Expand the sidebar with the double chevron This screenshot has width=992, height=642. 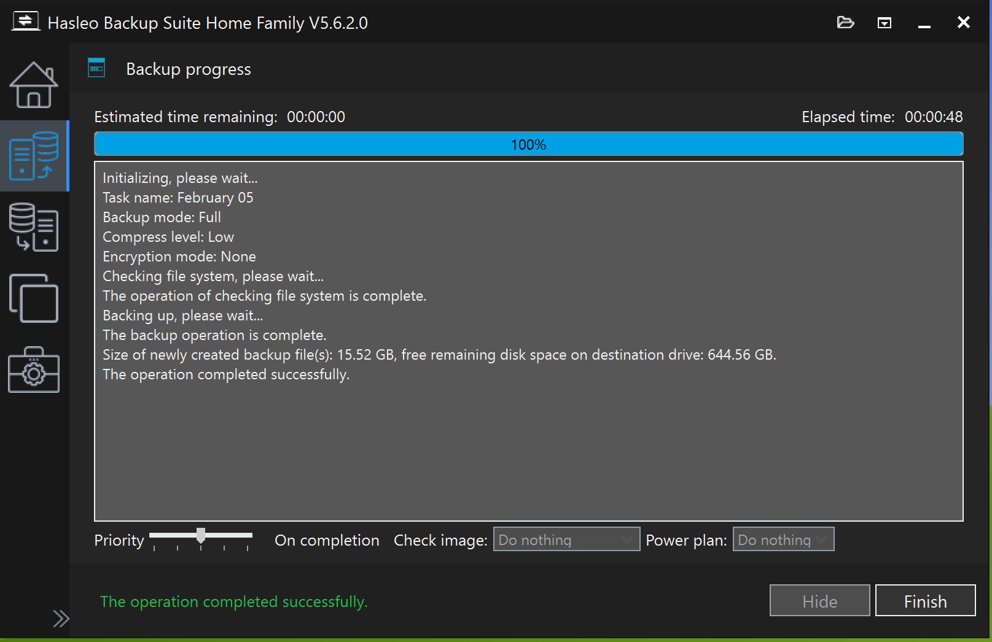61,619
